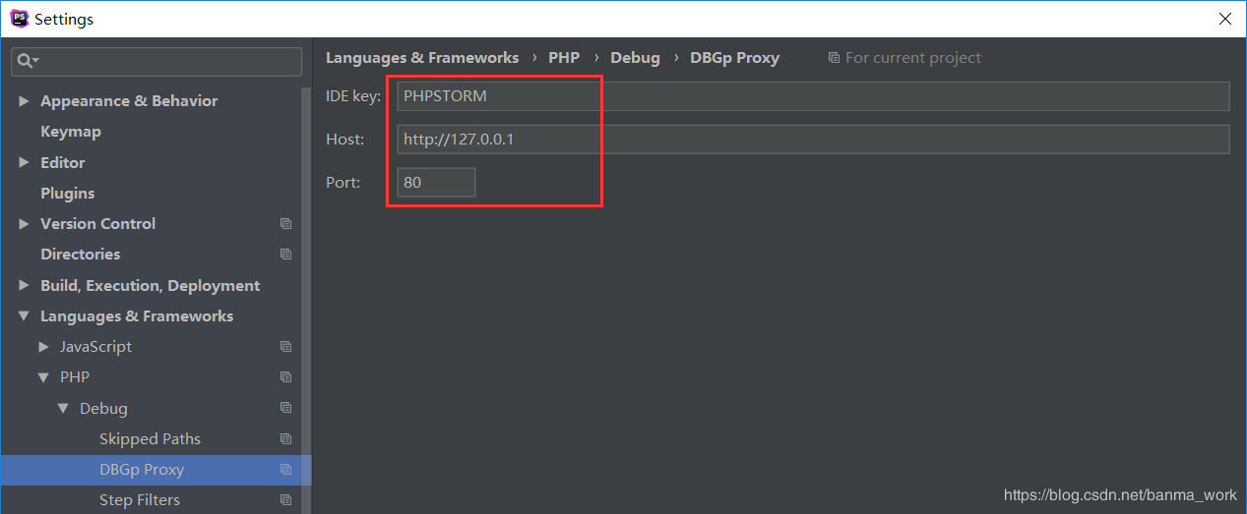Image resolution: width=1247 pixels, height=514 pixels.
Task: Click 'DBGp Proxy' in the breadcrumb path
Action: click(x=734, y=58)
